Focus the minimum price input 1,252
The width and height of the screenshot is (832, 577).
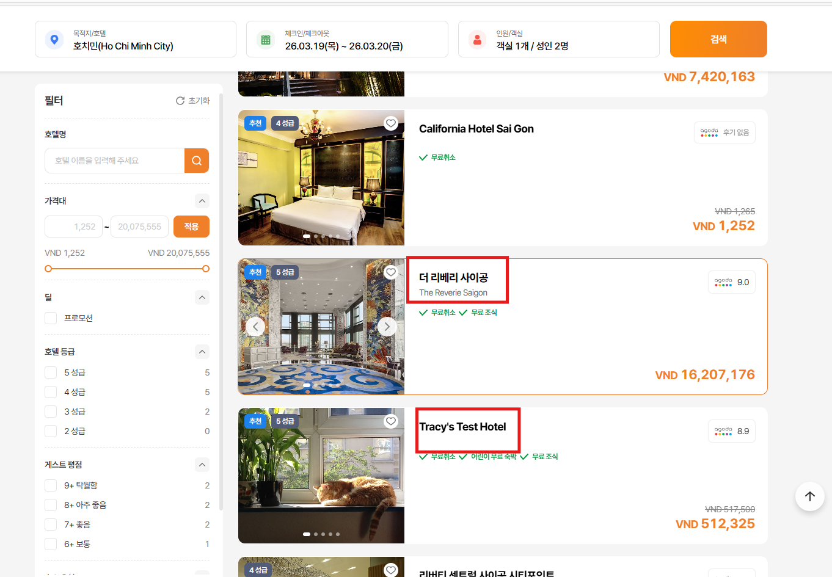(73, 227)
